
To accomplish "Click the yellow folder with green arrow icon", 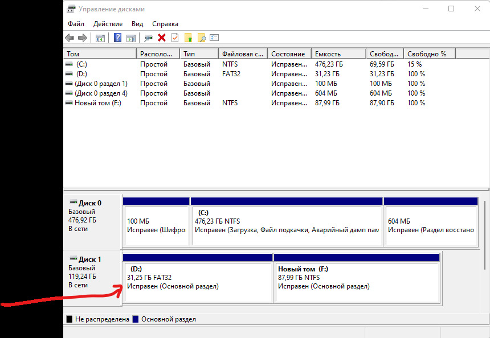I will (x=189, y=38).
